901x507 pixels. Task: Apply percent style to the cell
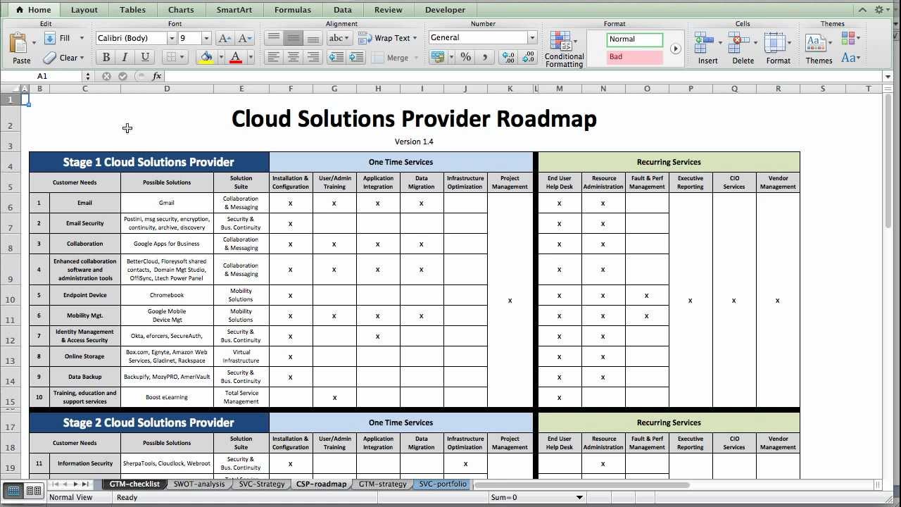tap(466, 57)
